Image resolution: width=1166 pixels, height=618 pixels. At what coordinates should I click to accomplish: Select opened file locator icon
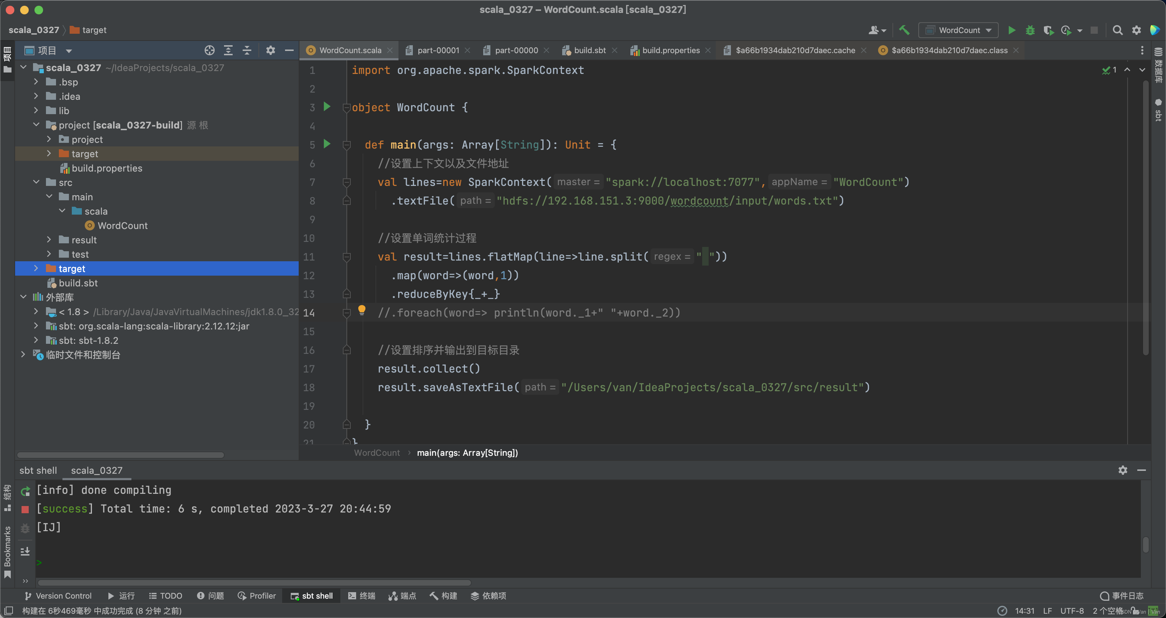tap(209, 50)
